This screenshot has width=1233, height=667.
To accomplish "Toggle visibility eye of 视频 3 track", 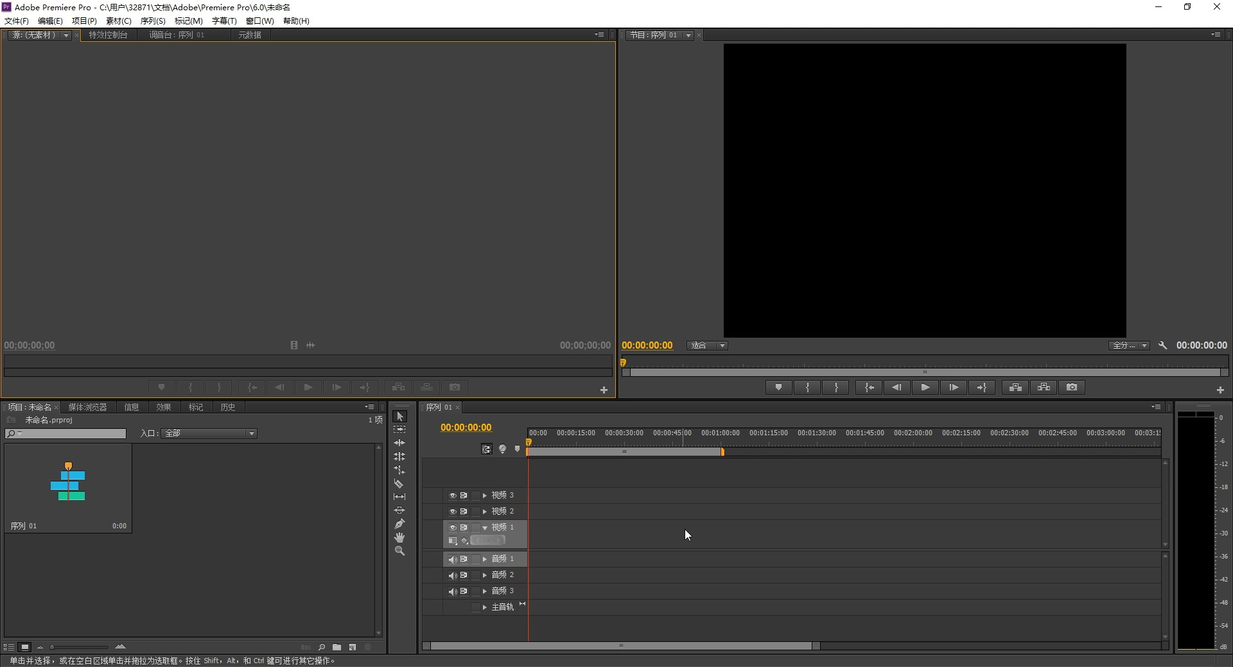I will [x=452, y=496].
